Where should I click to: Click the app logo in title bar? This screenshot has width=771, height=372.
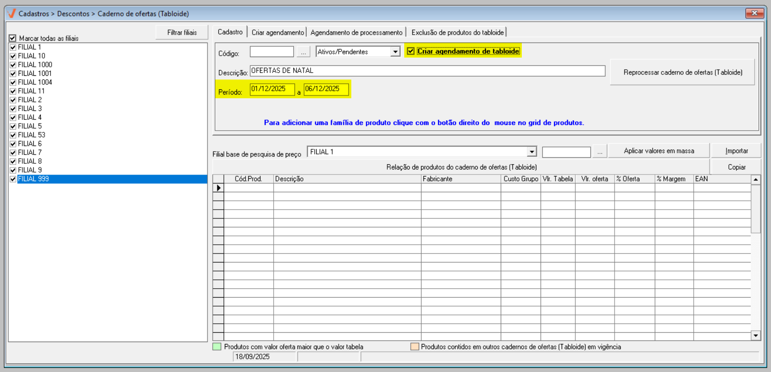click(12, 14)
